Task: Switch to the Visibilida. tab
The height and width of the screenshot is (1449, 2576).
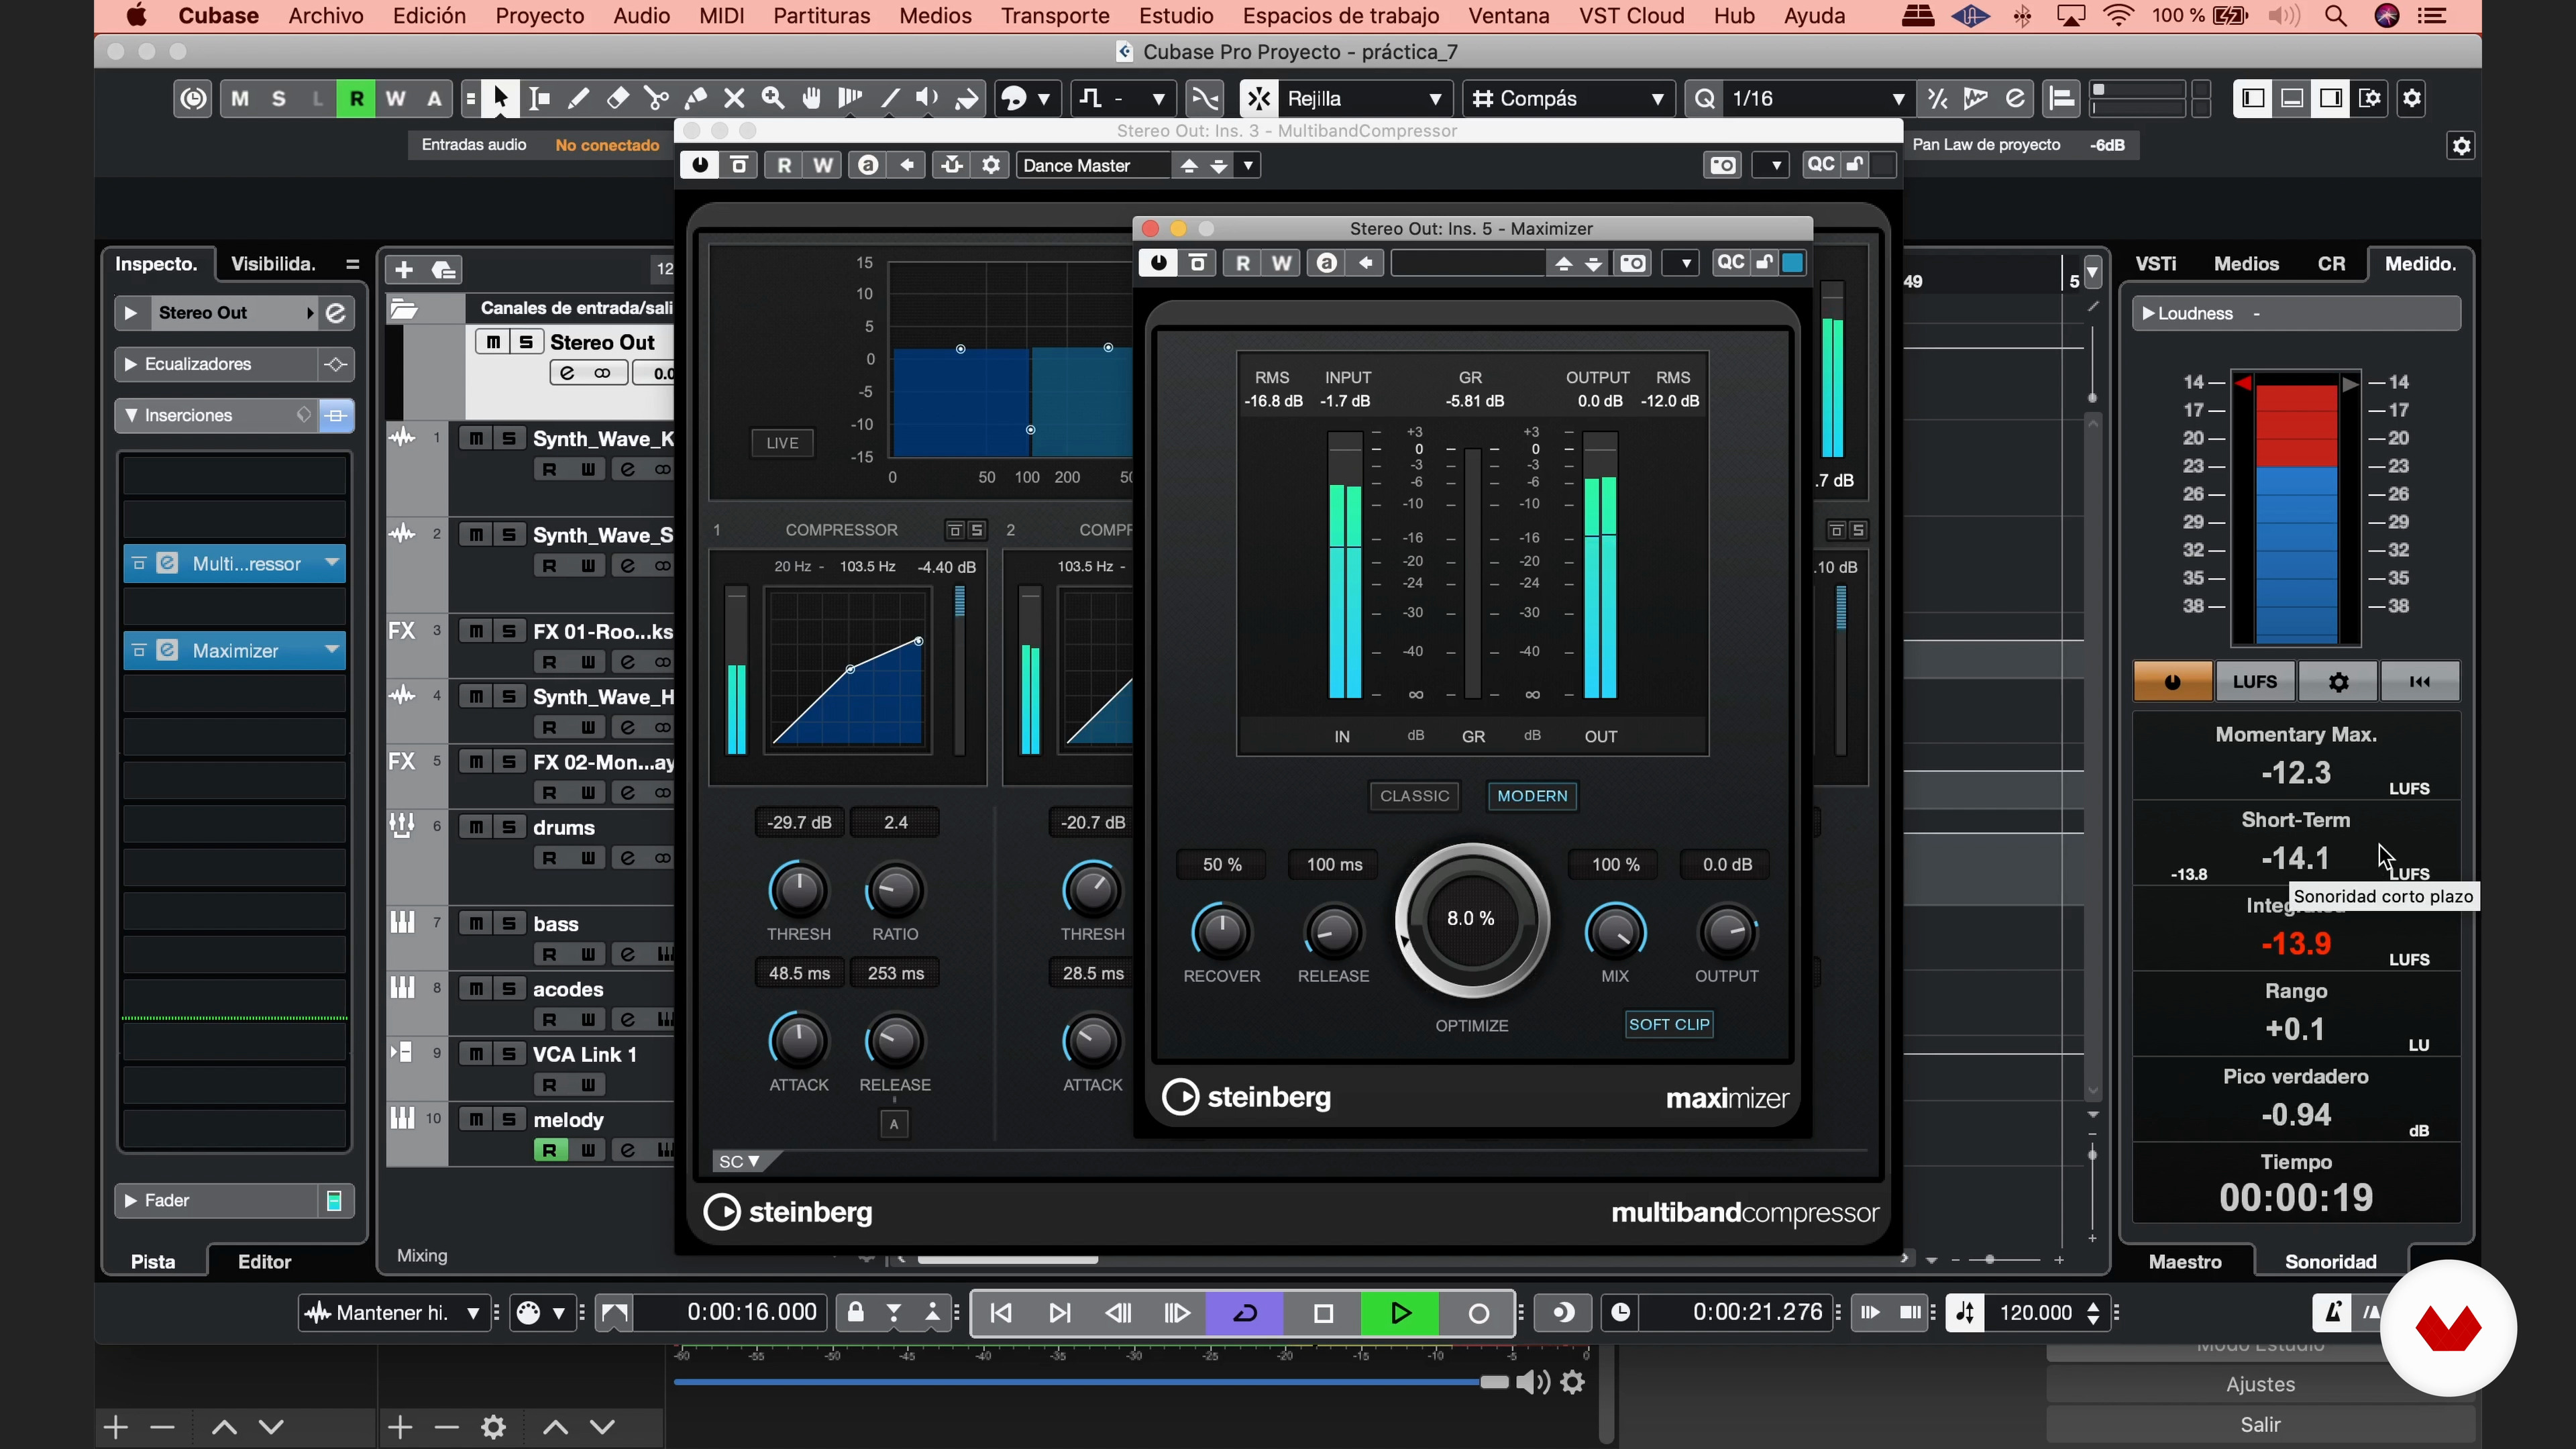Action: pyautogui.click(x=273, y=264)
